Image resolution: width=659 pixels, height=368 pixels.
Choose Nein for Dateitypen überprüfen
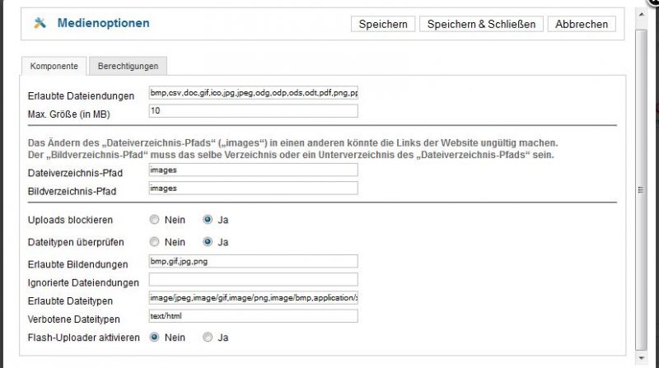[154, 242]
